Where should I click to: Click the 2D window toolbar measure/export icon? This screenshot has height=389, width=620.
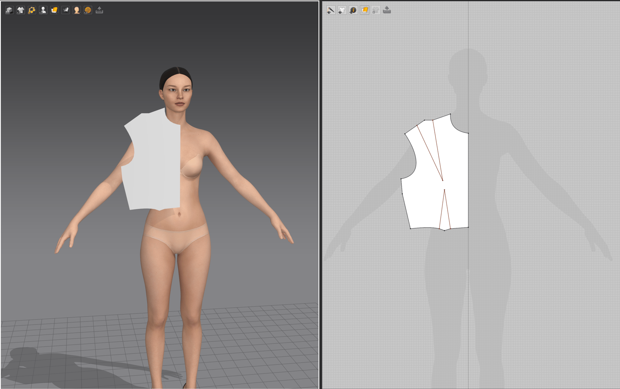tap(387, 10)
